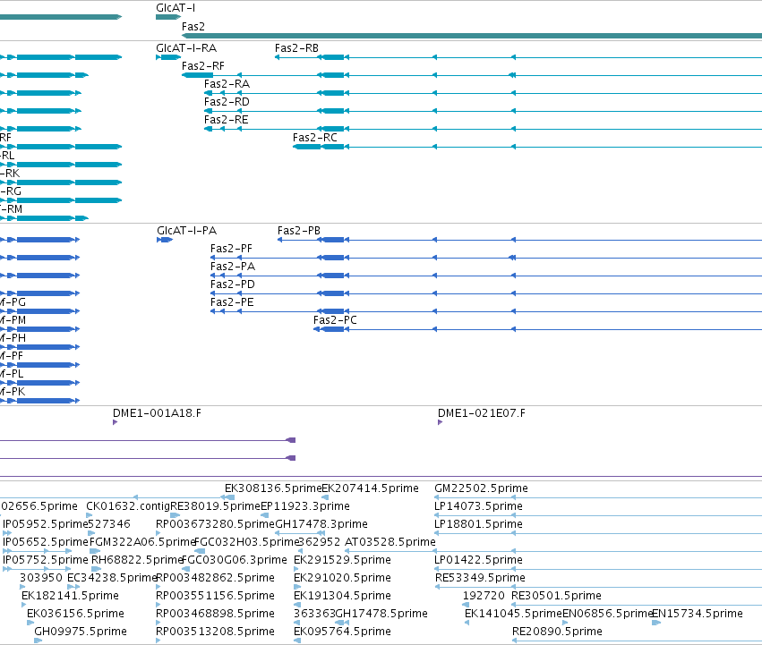Click the FGC030G06.3prime label

(235, 560)
